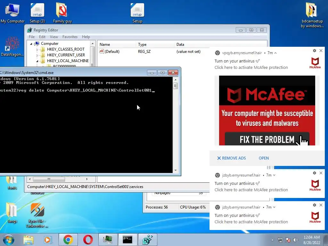Image resolution: width=328 pixels, height=246 pixels.
Task: Open settings gear on vpqyb notification
Action: [315, 51]
